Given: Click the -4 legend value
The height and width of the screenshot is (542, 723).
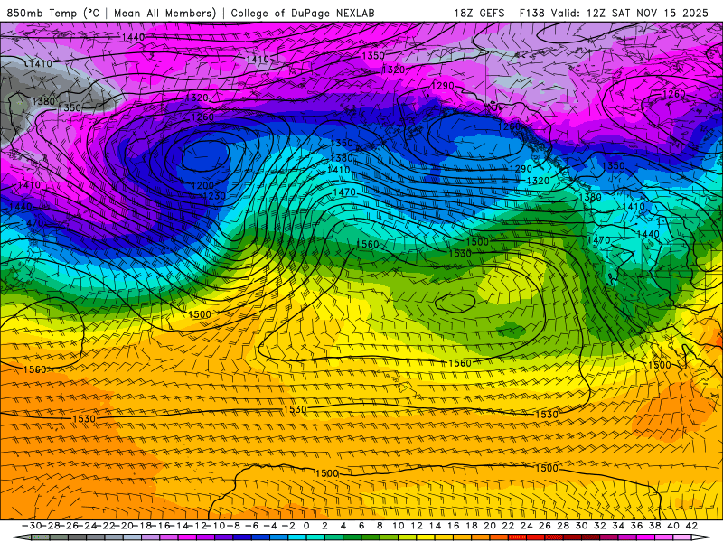Looking at the screenshot, I should (x=270, y=526).
